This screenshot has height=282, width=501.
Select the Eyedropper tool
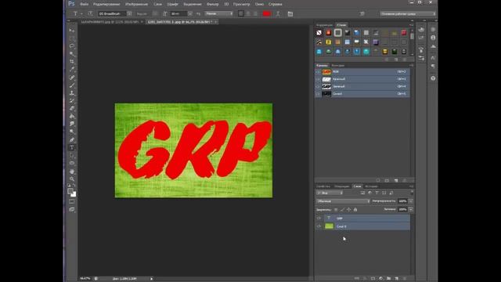tap(72, 69)
